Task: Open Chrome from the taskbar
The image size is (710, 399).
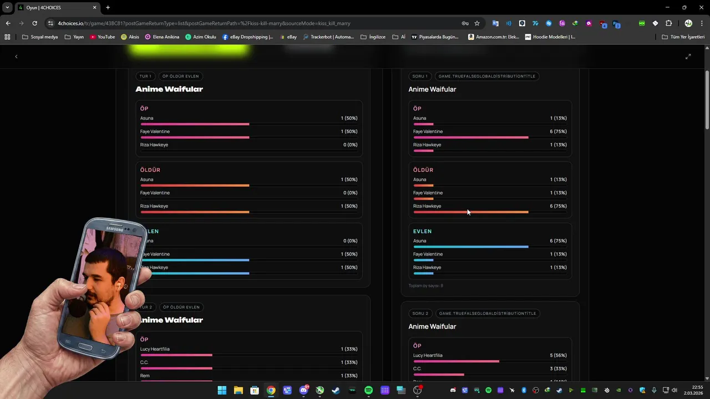Action: (x=271, y=390)
